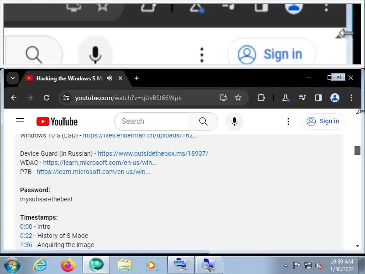365x274 pixels.
Task: Show hidden system tray icons
Action: click(286, 265)
